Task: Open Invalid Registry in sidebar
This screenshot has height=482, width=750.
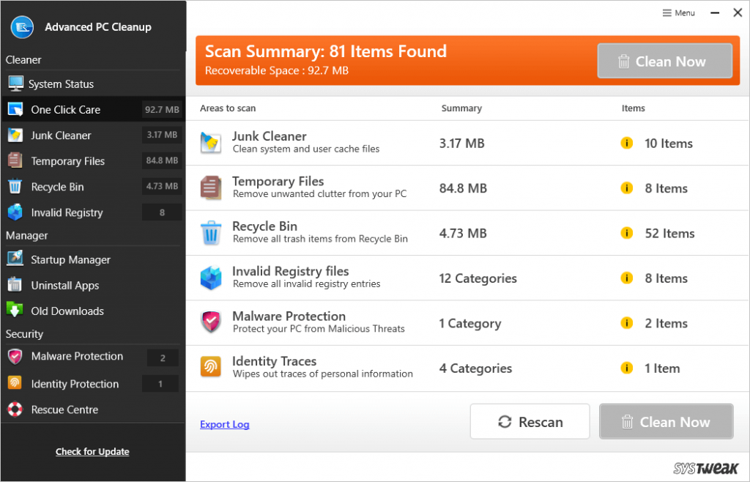Action: pos(93,212)
